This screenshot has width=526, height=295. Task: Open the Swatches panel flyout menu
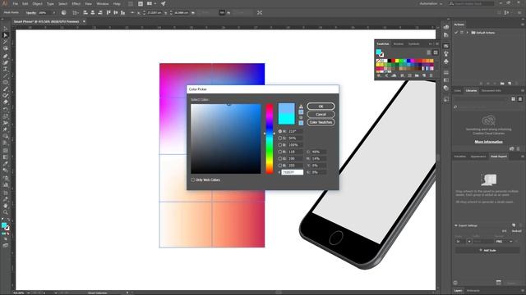[436, 43]
